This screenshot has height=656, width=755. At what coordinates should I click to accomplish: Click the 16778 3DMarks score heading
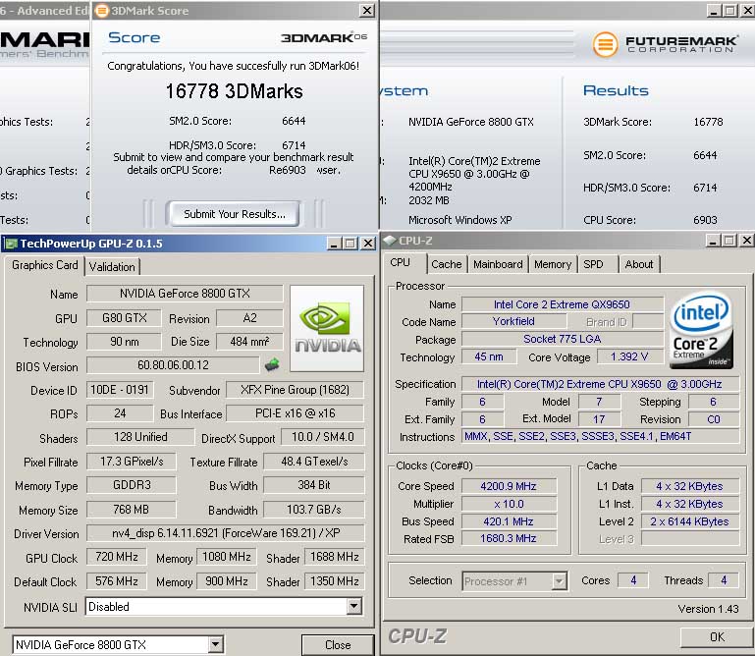pyautogui.click(x=234, y=91)
